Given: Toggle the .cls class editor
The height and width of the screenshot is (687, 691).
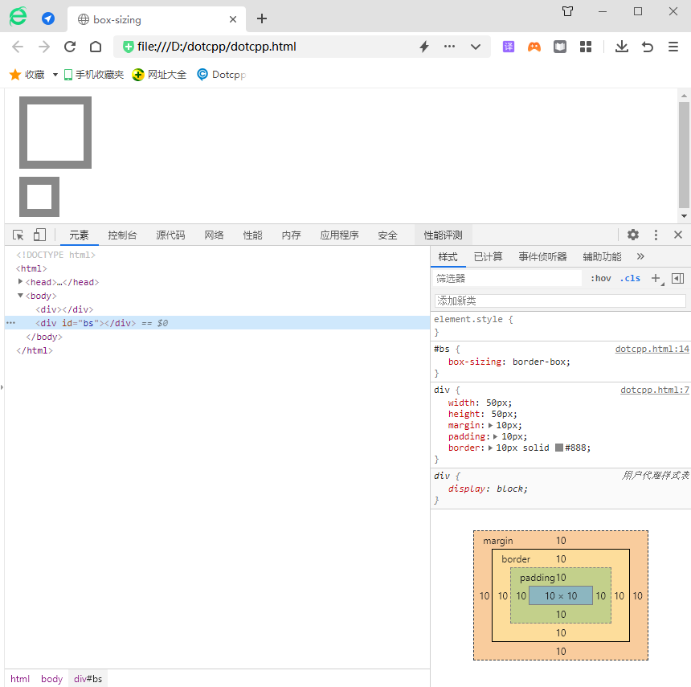Looking at the screenshot, I should (630, 278).
